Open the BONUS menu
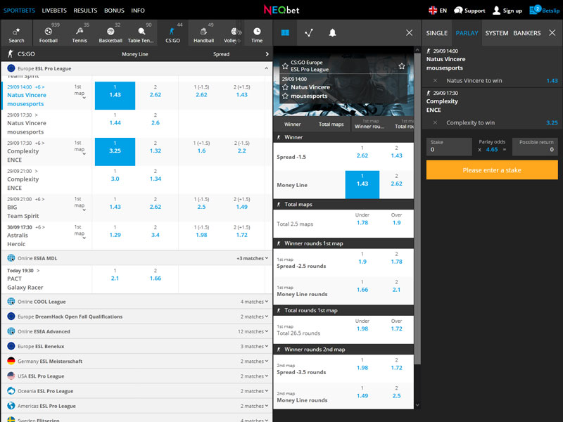 (114, 11)
